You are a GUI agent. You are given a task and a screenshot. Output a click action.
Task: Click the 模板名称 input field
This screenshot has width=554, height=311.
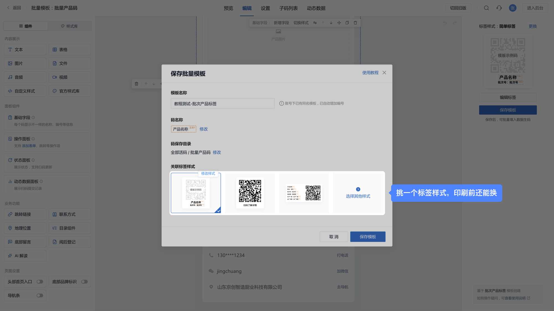point(223,103)
